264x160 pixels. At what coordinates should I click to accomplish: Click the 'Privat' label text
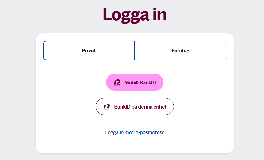pyautogui.click(x=89, y=51)
